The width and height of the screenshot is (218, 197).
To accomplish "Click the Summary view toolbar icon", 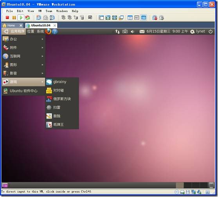I will (x=130, y=18).
